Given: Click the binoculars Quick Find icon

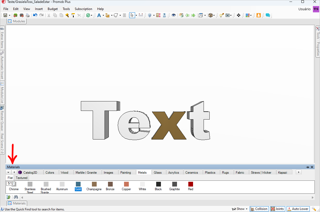Looking at the screenshot, I should pyautogui.click(x=16, y=197).
